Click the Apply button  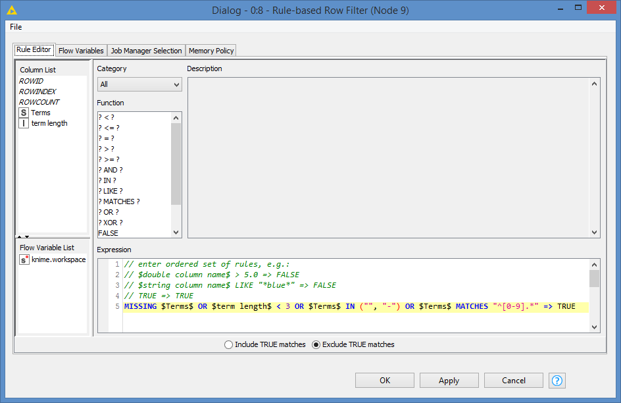[449, 381]
